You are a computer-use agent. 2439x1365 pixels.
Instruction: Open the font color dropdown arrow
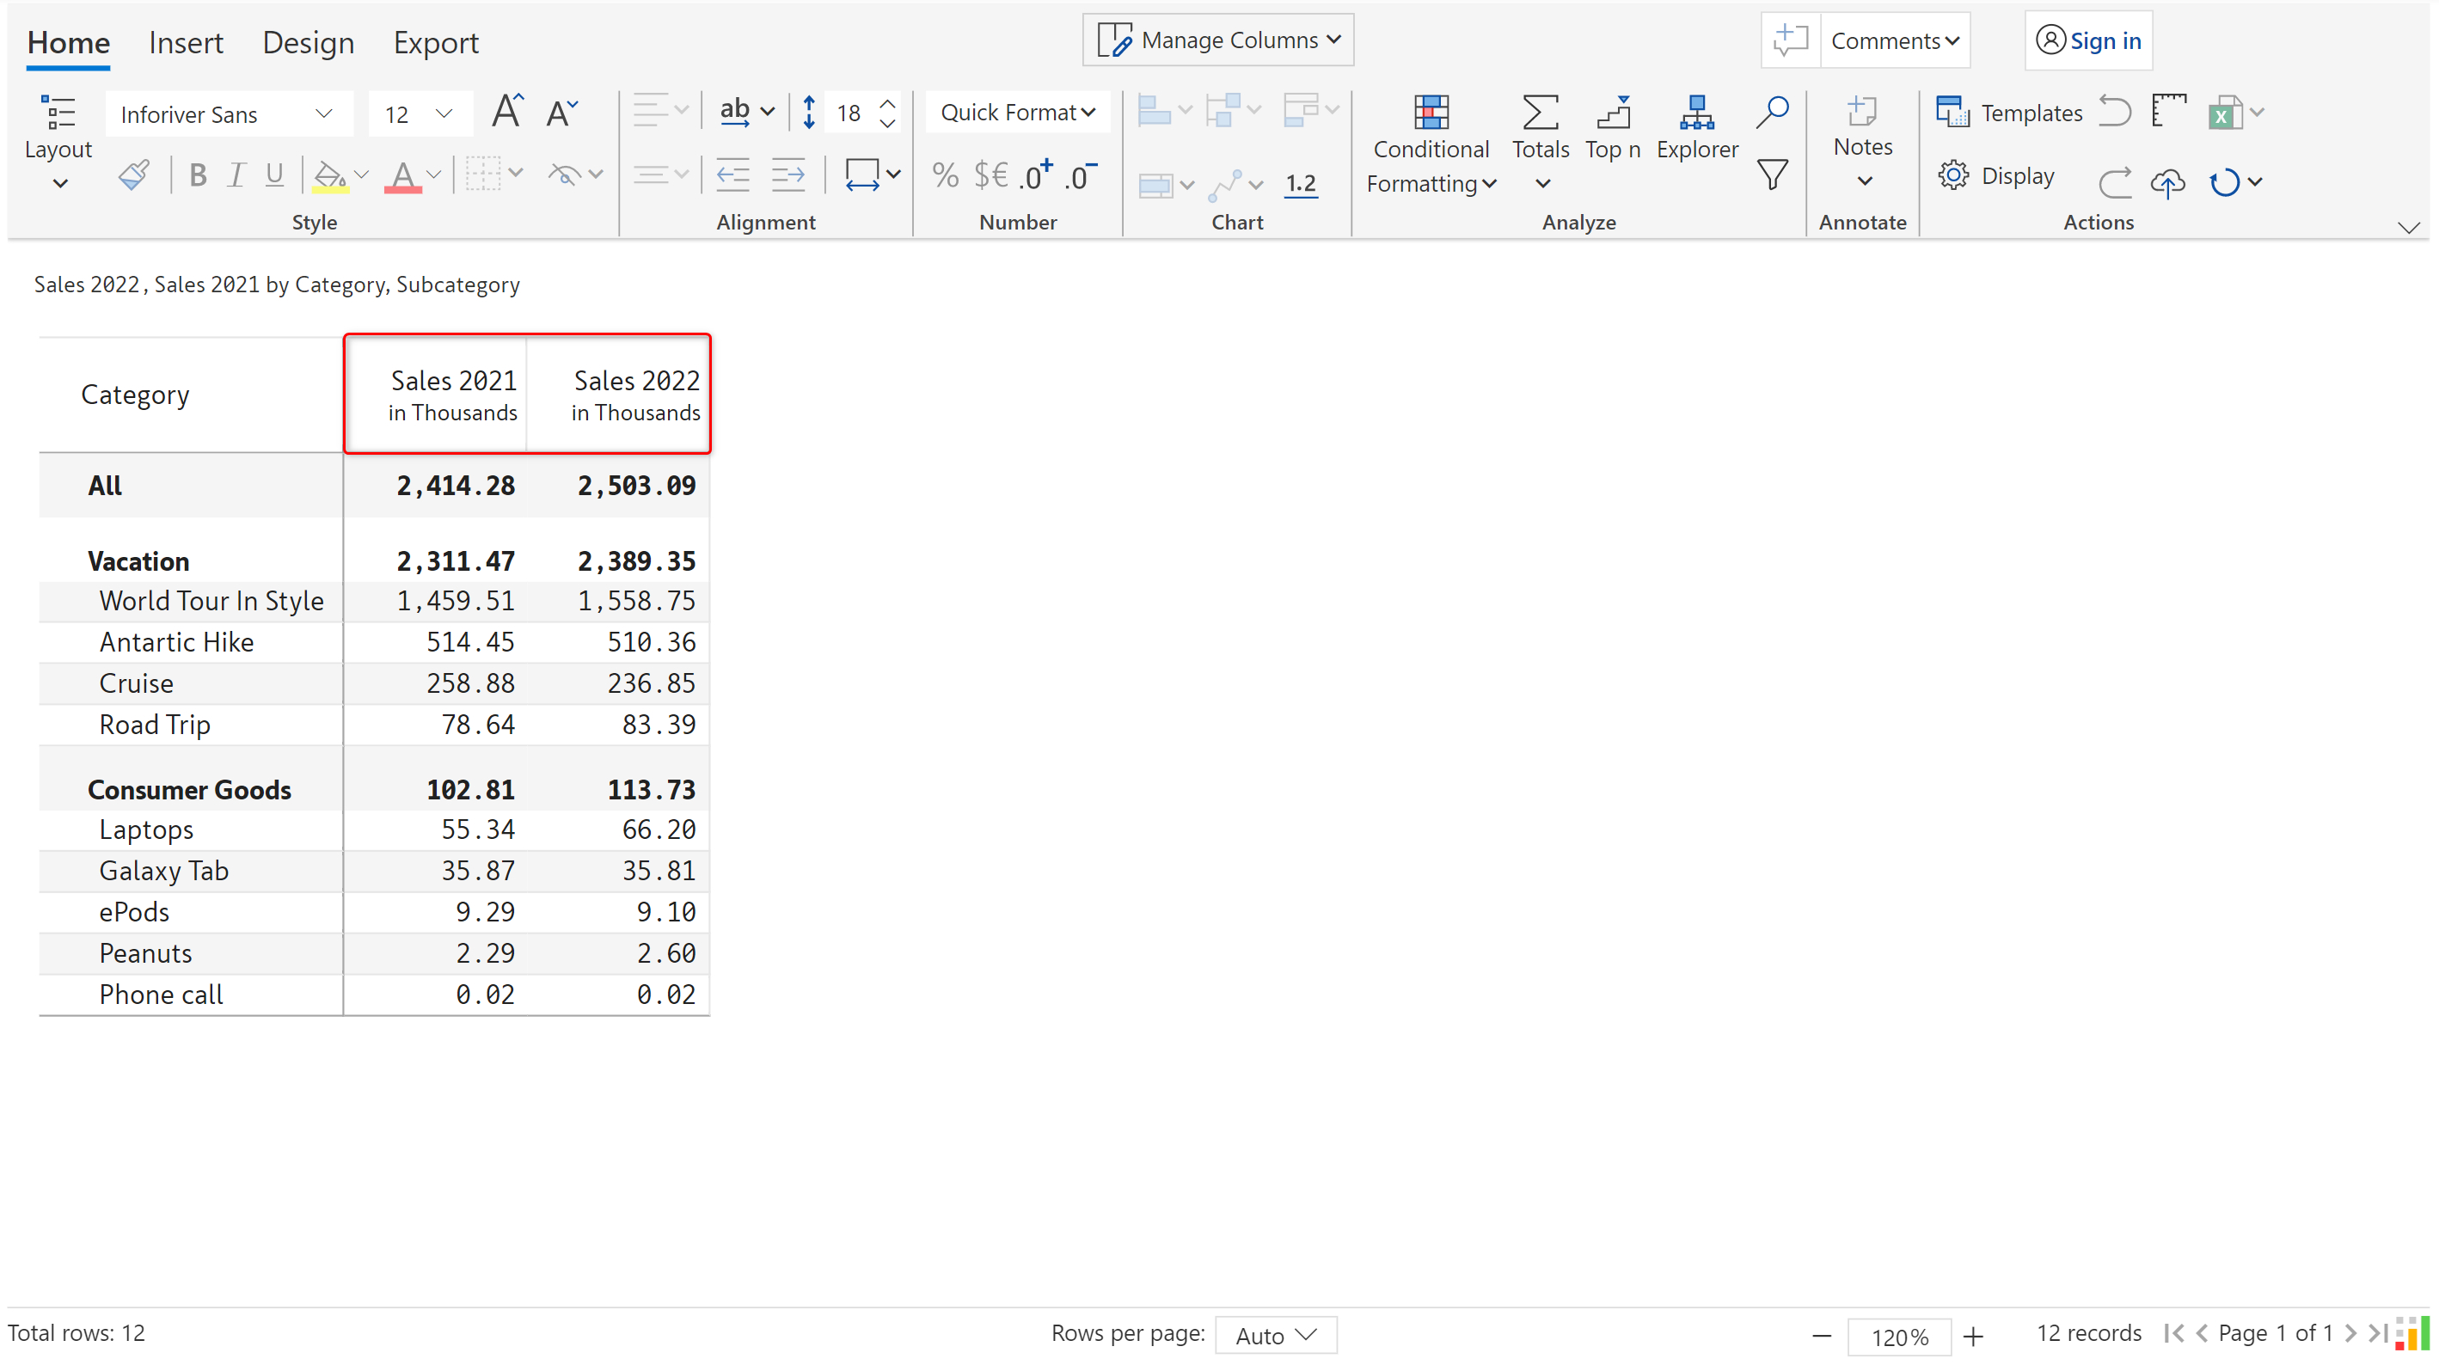click(x=433, y=175)
